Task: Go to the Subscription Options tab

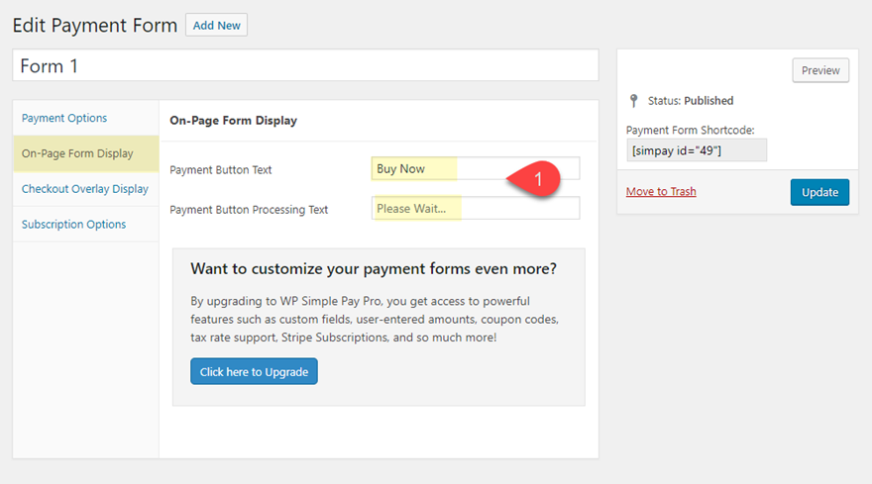Action: (x=74, y=225)
